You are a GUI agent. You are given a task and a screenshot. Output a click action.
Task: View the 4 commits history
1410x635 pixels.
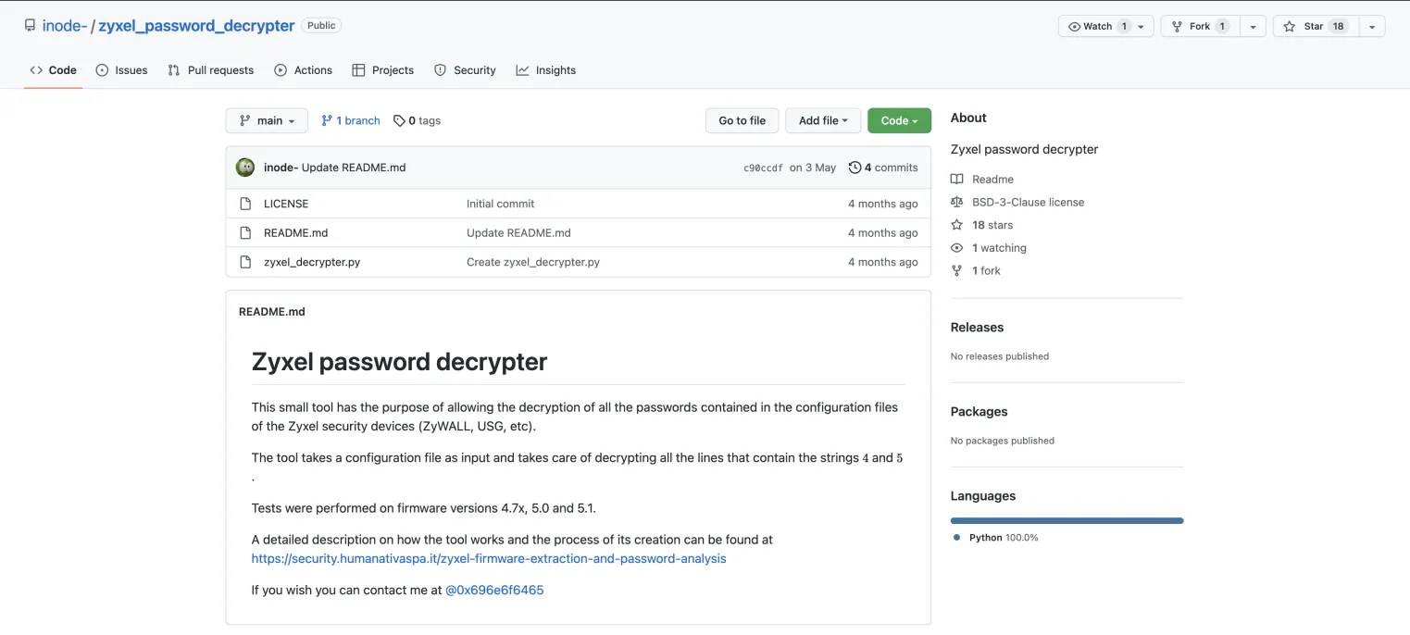click(883, 168)
